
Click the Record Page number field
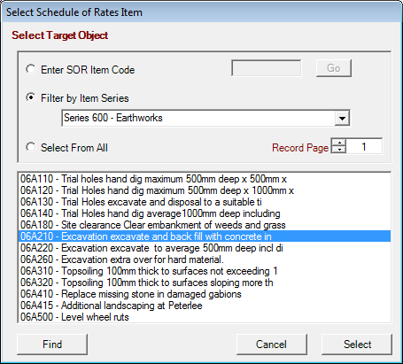click(364, 146)
